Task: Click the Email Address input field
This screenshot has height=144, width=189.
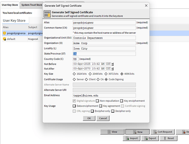Action: pyautogui.click(x=104, y=95)
